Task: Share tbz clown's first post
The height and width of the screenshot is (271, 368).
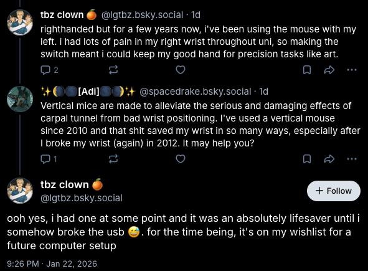Action: click(x=329, y=70)
